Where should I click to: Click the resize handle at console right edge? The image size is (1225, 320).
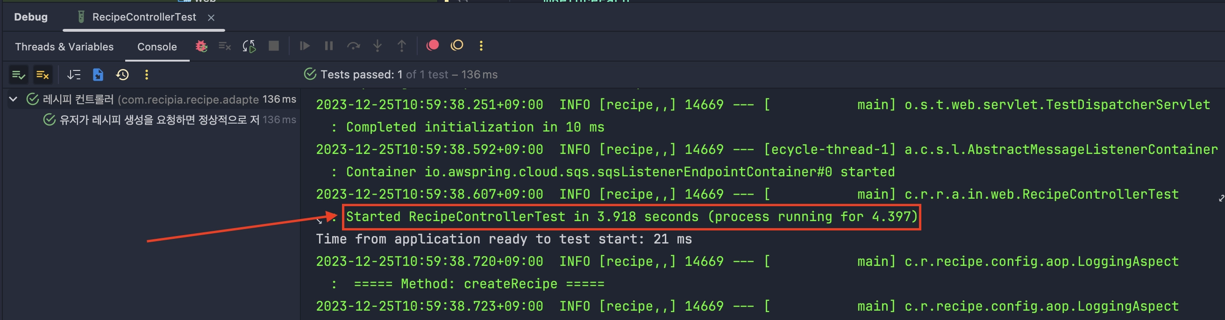(1221, 198)
